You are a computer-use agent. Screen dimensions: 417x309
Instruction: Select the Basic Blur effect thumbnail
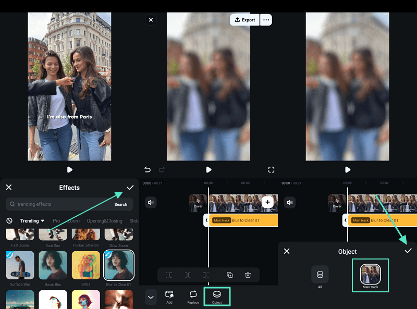[53, 266]
